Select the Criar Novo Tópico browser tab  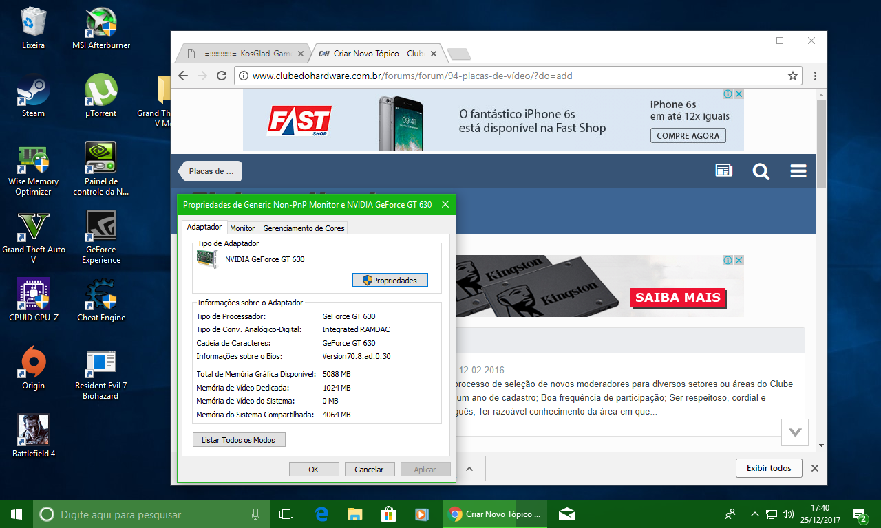(x=378, y=53)
